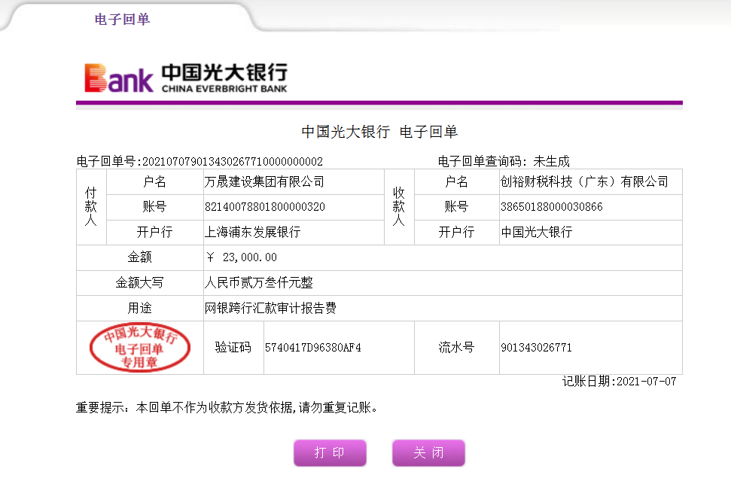Select the 电子回单 tab
Screen dimensions: 731x490
122,20
